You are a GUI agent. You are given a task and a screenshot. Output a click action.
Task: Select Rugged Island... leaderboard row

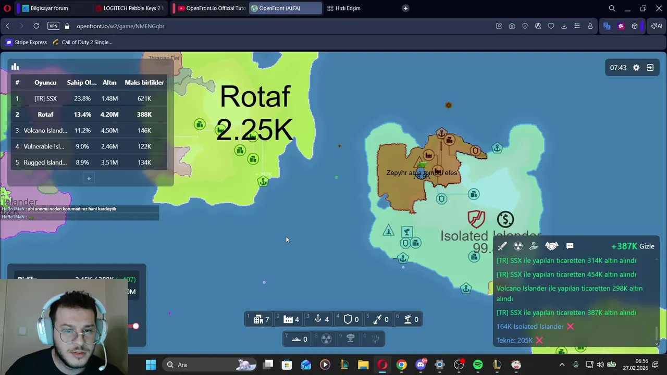point(89,162)
